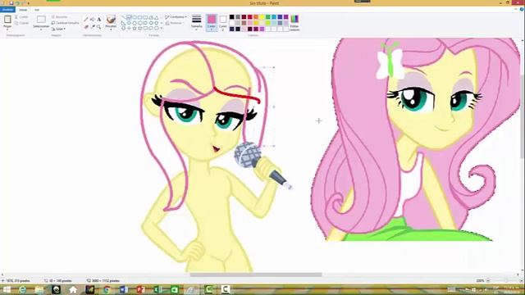Pick the orange palette color
Image resolution: width=525 pixels, height=295 pixels.
point(256,16)
